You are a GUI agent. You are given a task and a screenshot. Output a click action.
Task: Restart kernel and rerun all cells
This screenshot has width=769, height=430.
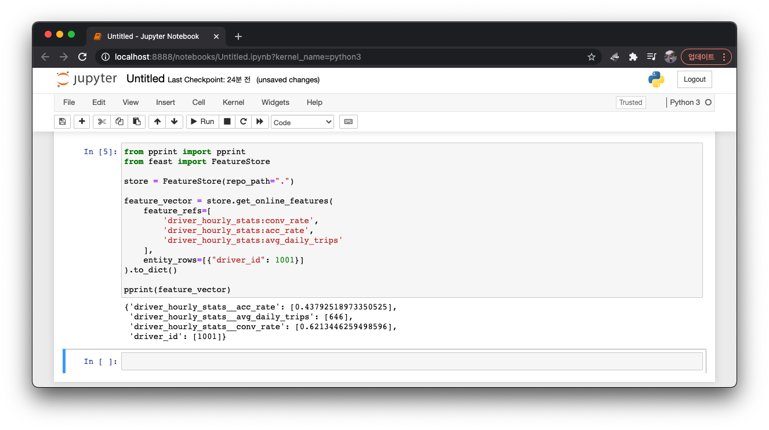[260, 122]
